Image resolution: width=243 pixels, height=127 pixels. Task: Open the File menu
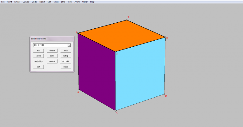coord(3,2)
